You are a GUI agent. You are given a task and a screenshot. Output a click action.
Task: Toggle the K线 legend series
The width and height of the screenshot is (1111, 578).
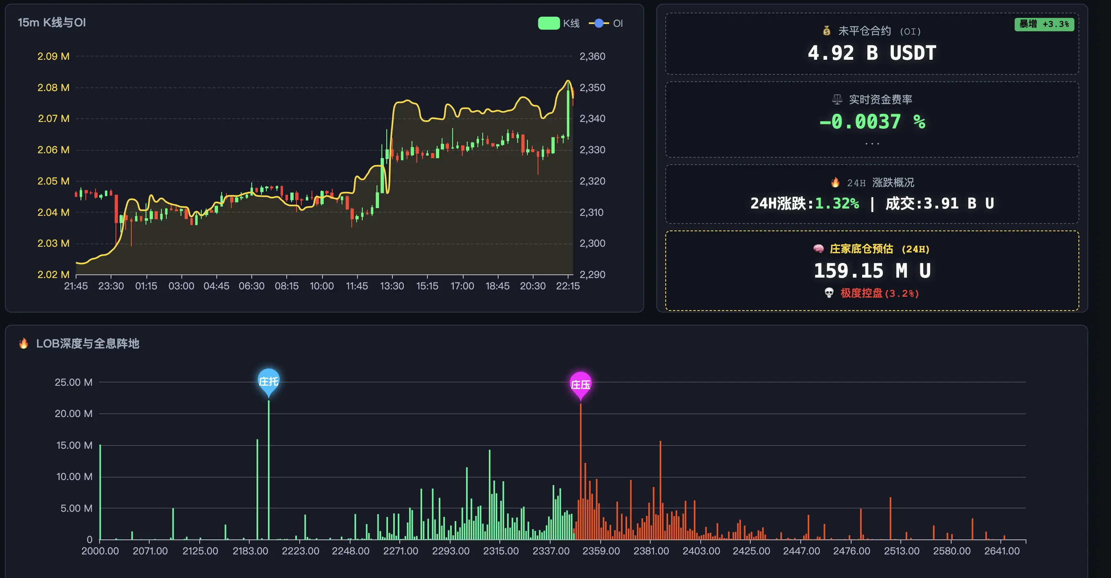(x=571, y=23)
